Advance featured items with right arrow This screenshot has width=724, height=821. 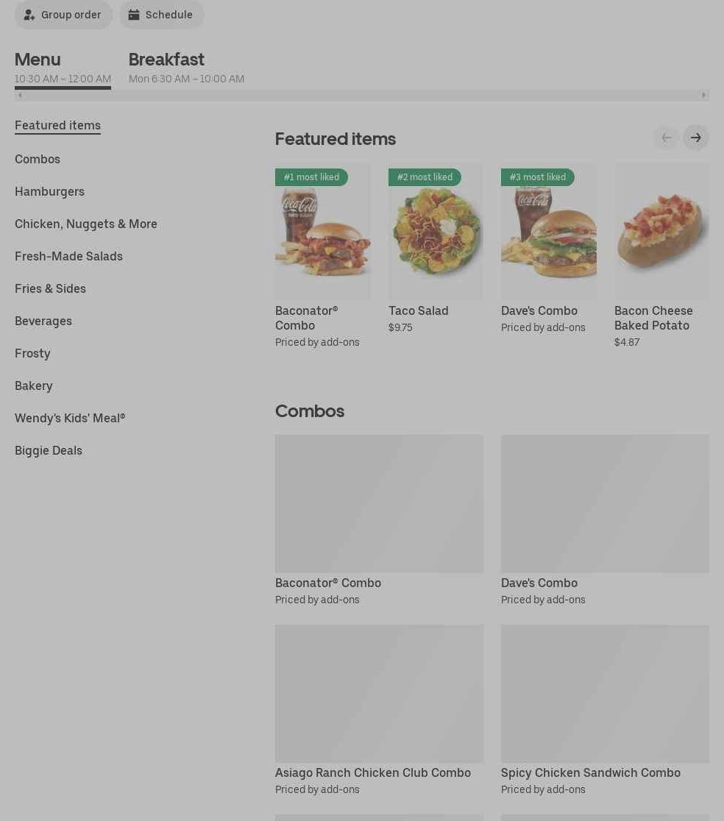pyautogui.click(x=696, y=138)
